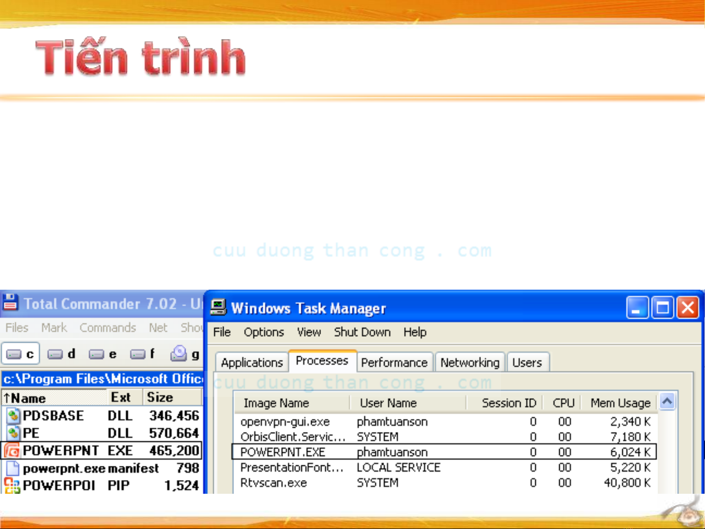The width and height of the screenshot is (705, 529).
Task: Select CD drive g in Total Commander
Action: point(185,354)
